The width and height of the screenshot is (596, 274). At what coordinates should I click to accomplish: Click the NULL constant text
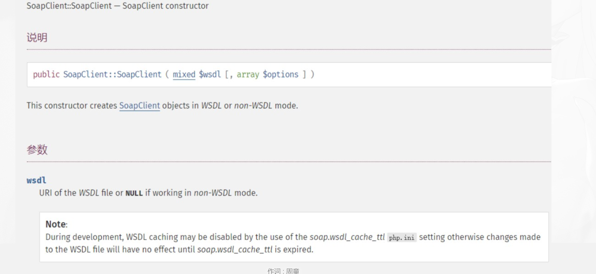[x=134, y=193]
